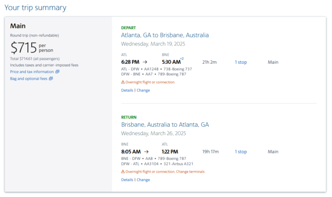Screen dimensions: 332x197
Task: Click the +2 day indicator on arrival time
Action: 182,58
